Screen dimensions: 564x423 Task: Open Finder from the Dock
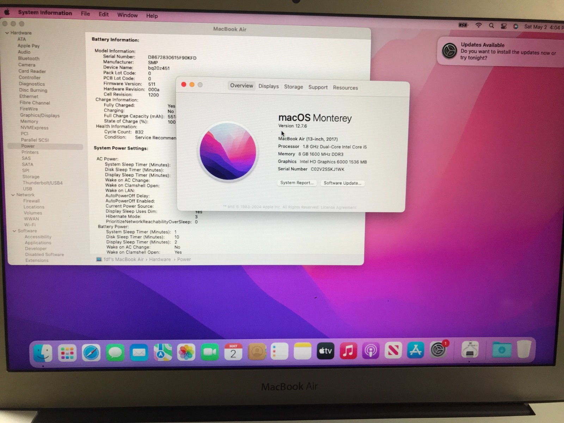pyautogui.click(x=43, y=352)
